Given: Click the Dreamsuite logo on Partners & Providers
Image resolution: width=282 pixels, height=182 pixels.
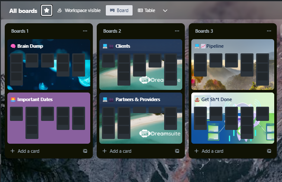Looking at the screenshot, I should [160, 133].
